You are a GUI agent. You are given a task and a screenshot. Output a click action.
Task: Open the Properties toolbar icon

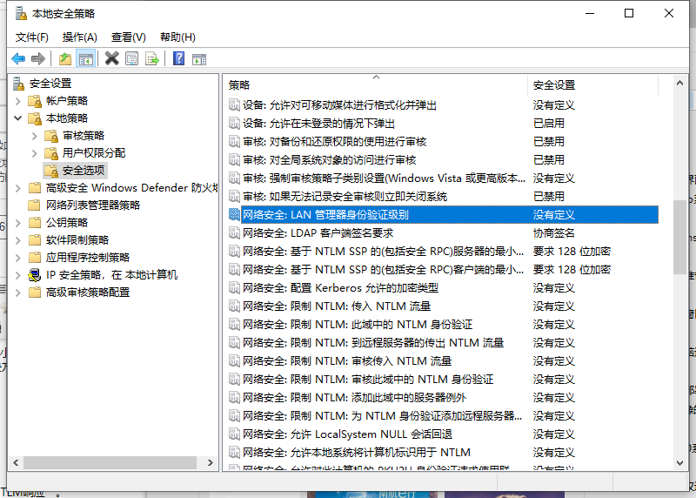pos(132,58)
